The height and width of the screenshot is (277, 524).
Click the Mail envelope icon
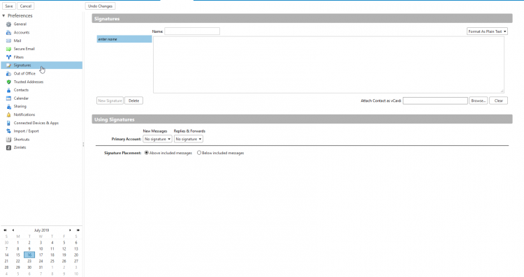pos(8,40)
